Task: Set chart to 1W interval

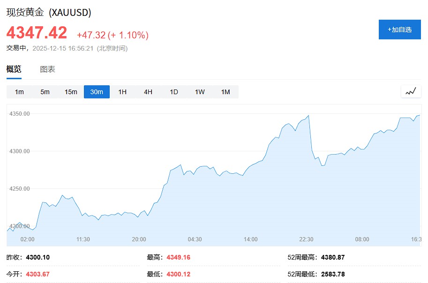Action: (x=200, y=92)
